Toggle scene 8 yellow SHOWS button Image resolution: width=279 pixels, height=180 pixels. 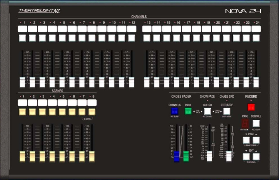[x=92, y=112]
